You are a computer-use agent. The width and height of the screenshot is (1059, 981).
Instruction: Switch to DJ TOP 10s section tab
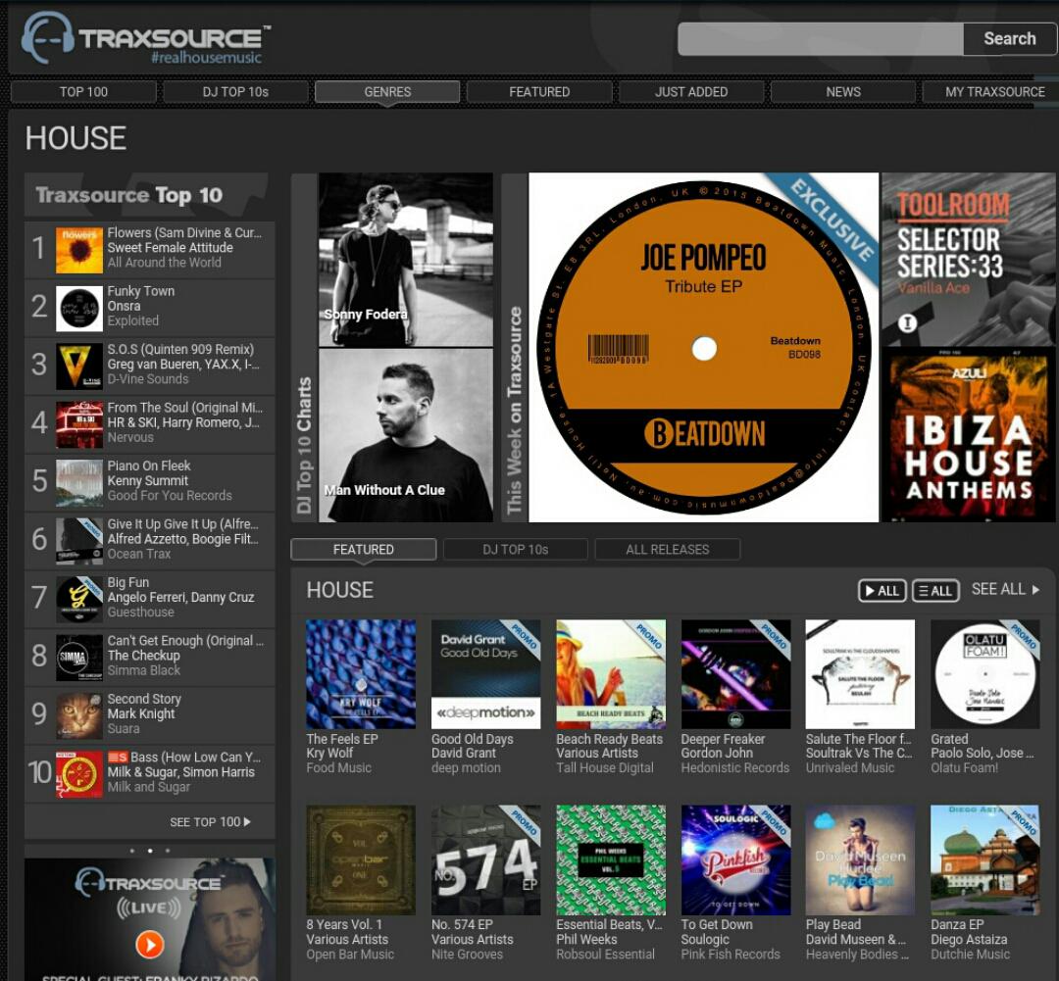coord(516,550)
